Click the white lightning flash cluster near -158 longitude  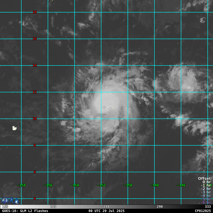(14, 128)
